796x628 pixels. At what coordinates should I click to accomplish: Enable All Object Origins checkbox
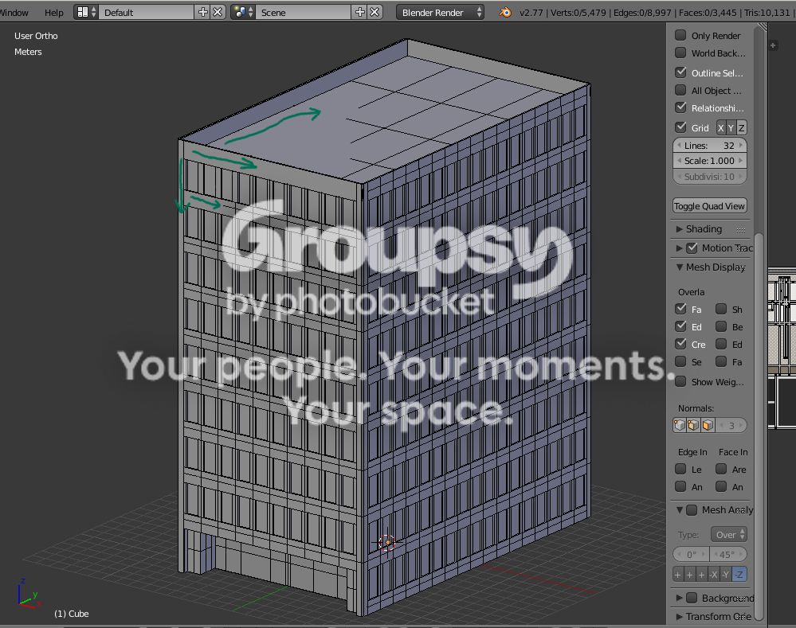[680, 90]
